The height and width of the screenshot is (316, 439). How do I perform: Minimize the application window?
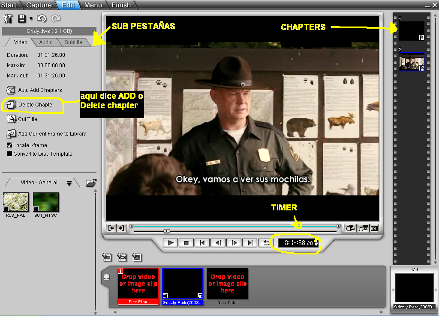[427, 6]
